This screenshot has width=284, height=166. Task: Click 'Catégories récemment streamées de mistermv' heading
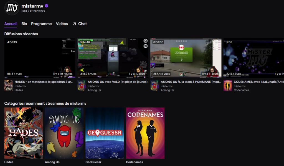[45, 103]
